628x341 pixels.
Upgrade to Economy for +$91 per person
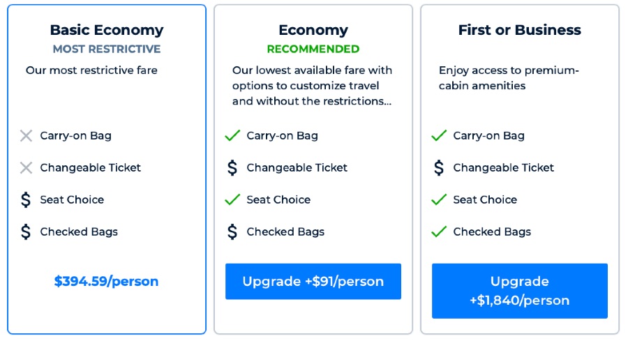tap(313, 282)
